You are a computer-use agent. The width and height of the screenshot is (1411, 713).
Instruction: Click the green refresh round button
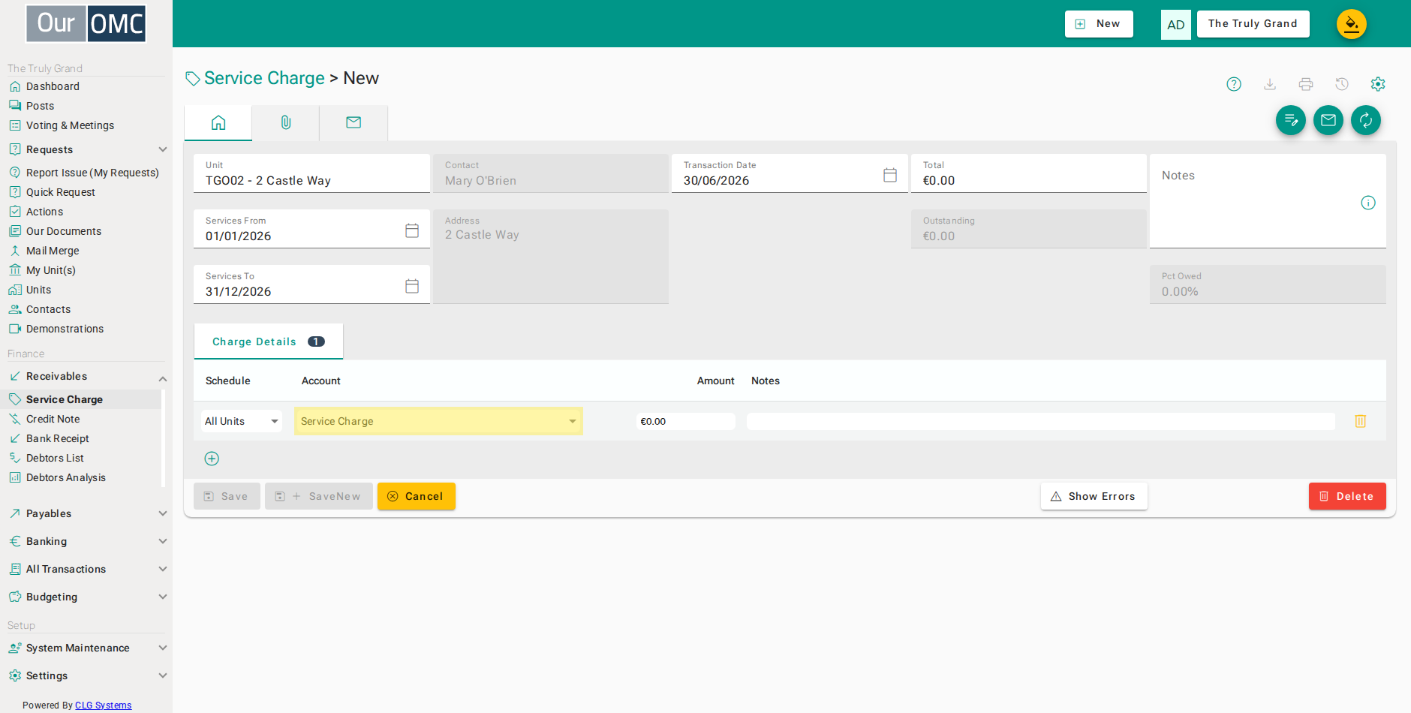click(x=1366, y=120)
